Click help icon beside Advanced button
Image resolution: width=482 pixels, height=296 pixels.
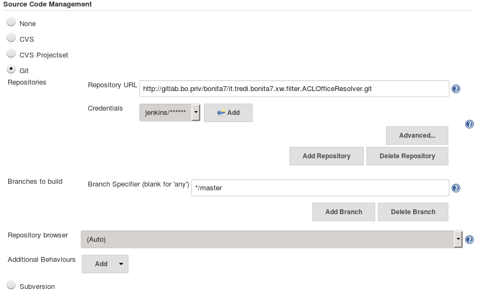coord(470,124)
